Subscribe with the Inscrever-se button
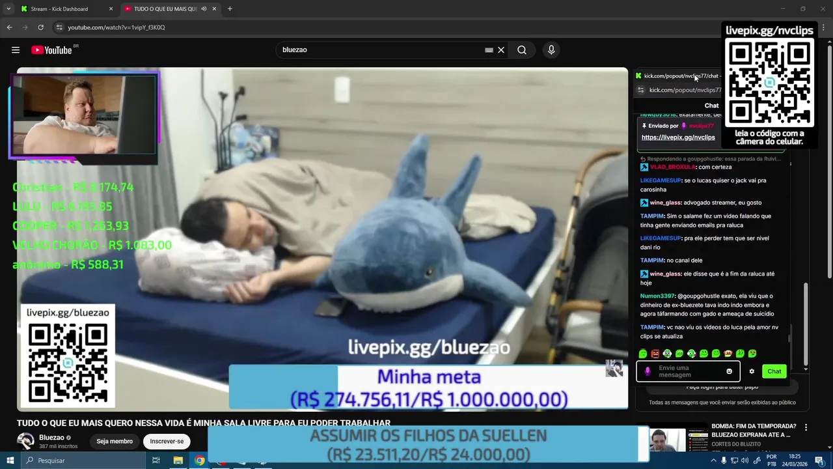Screen dimensions: 833x469 (167, 441)
